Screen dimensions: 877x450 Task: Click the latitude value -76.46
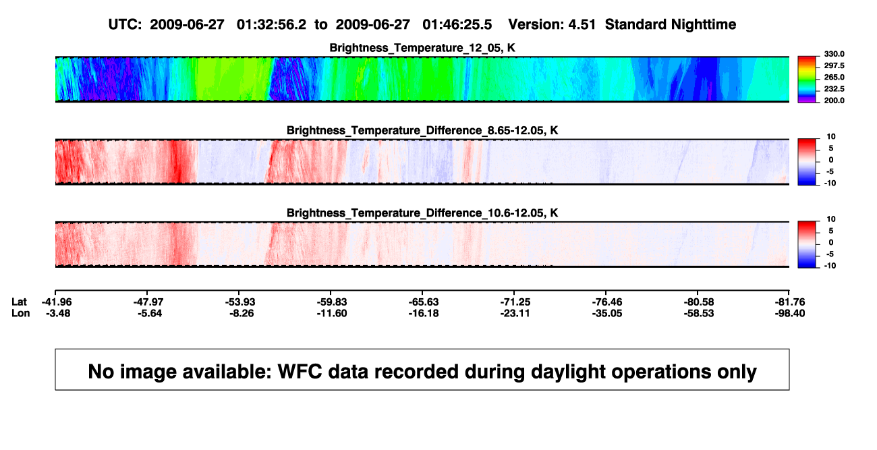tap(606, 302)
